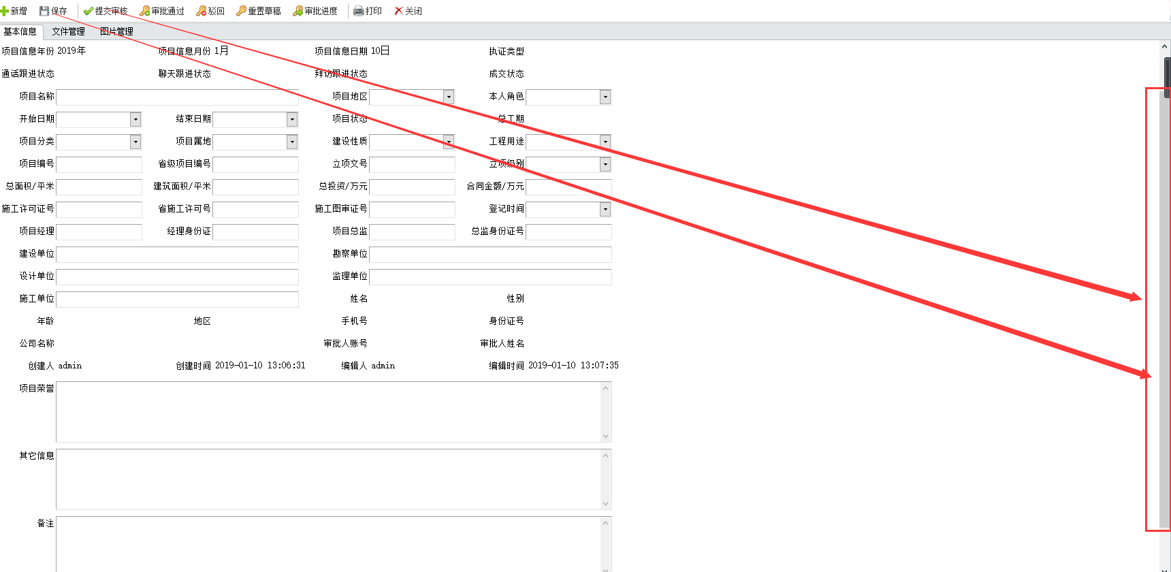Click the 省施工许可号 input field
The height and width of the screenshot is (572, 1171).
click(255, 209)
